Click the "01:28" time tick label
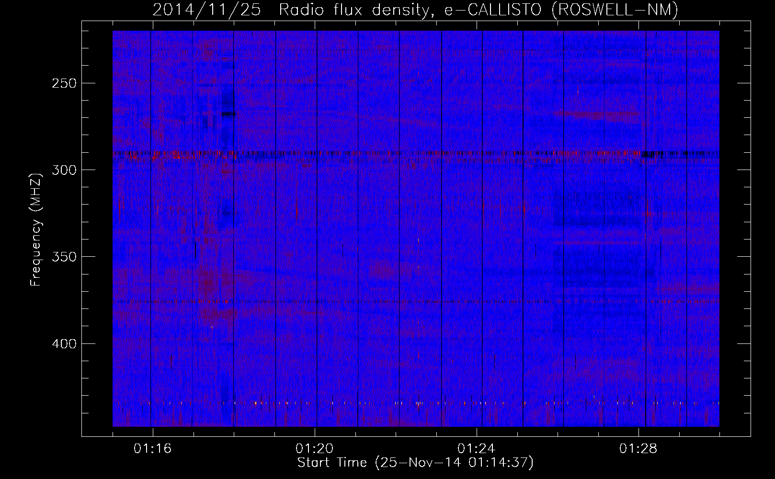 [638, 448]
